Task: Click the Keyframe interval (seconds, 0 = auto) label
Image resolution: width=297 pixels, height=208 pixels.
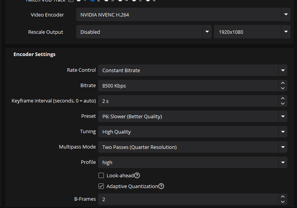Action: coord(53,101)
